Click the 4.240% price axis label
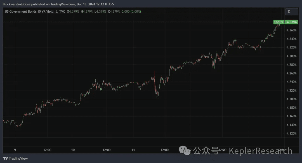 pos(291,82)
